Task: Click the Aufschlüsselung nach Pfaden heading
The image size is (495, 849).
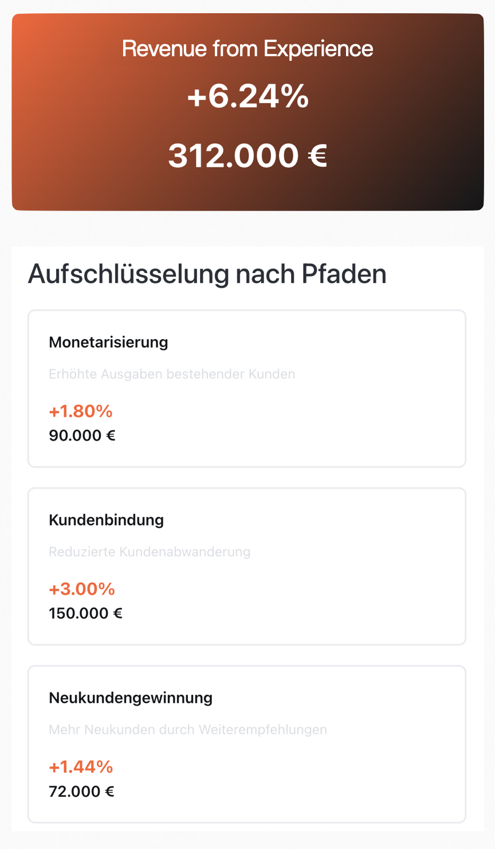Action: (x=207, y=274)
